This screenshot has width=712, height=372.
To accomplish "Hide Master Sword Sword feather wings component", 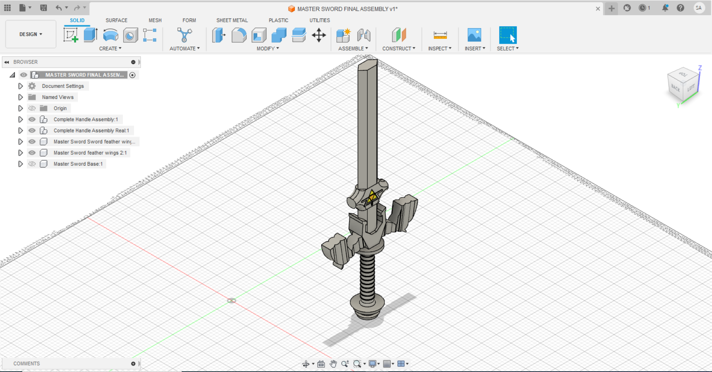I will [32, 142].
